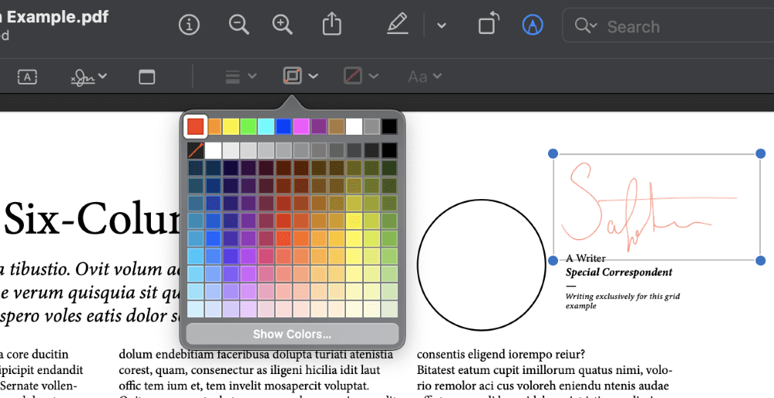Image resolution: width=774 pixels, height=398 pixels.
Task: Choose the no-color transparent swatch
Action: coord(195,150)
